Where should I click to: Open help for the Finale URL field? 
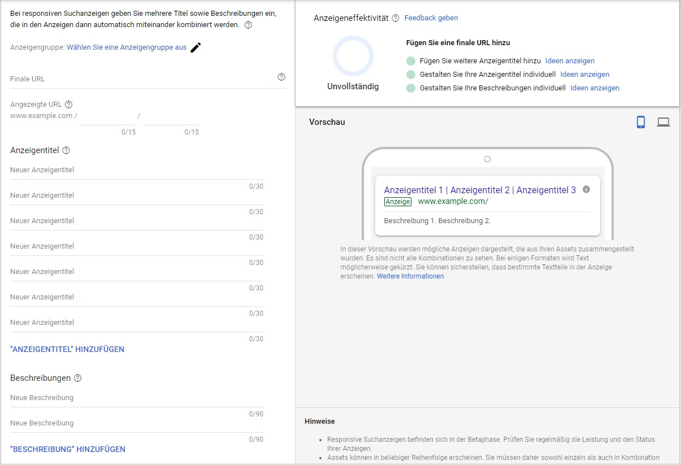281,77
